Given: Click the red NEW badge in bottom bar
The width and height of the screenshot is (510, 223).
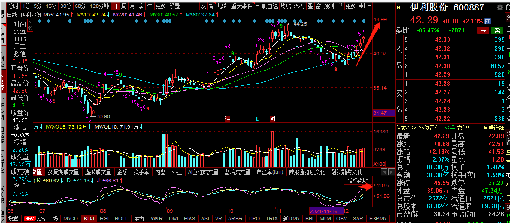Looking at the screenshot, I should click(29, 218).
